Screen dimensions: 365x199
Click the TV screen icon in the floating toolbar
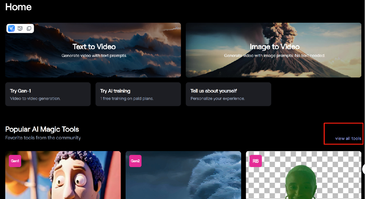point(20,28)
